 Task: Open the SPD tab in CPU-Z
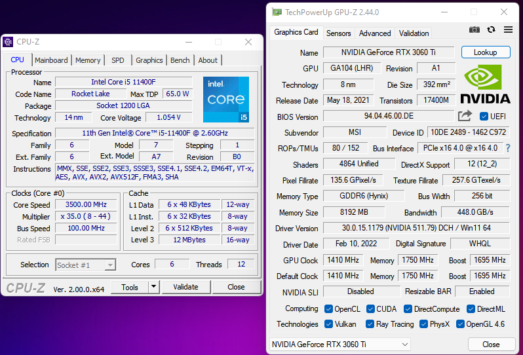(118, 60)
